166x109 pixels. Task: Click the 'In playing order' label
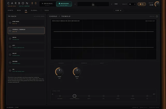click(x=39, y=16)
